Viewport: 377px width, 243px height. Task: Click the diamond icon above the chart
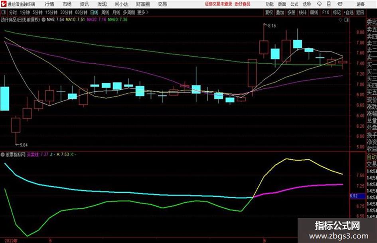tap(340, 20)
